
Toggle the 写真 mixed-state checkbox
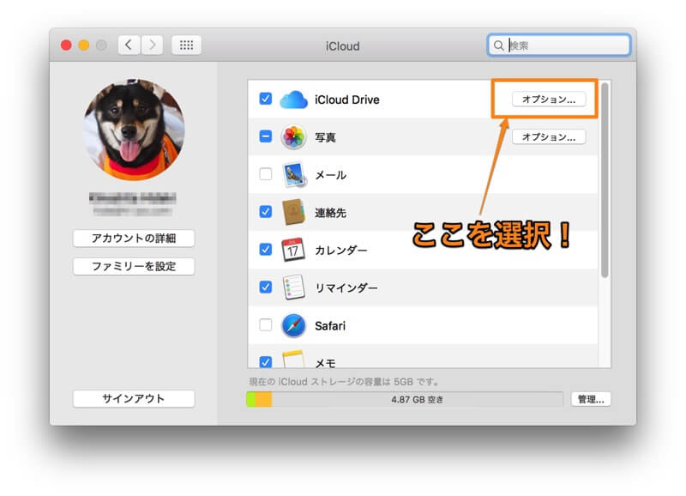(x=265, y=136)
